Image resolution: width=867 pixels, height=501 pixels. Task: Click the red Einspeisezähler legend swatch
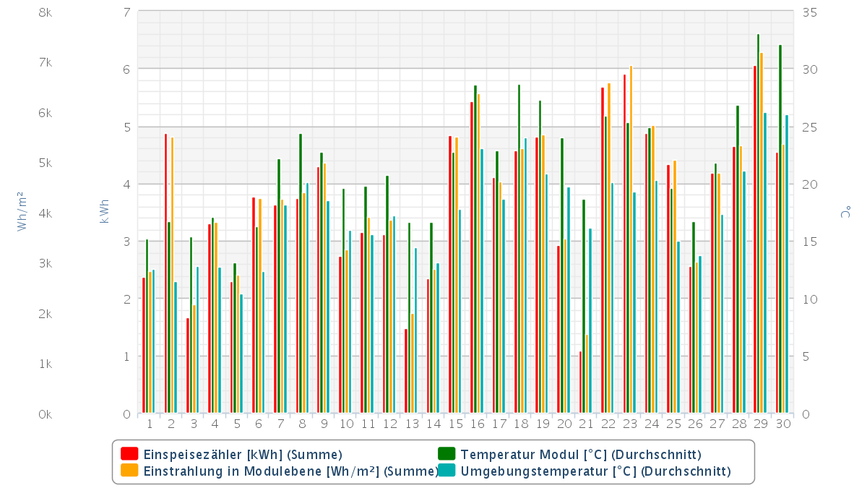point(129,454)
